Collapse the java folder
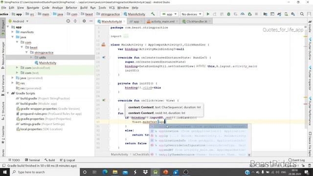313x176 pixels. point(13,37)
